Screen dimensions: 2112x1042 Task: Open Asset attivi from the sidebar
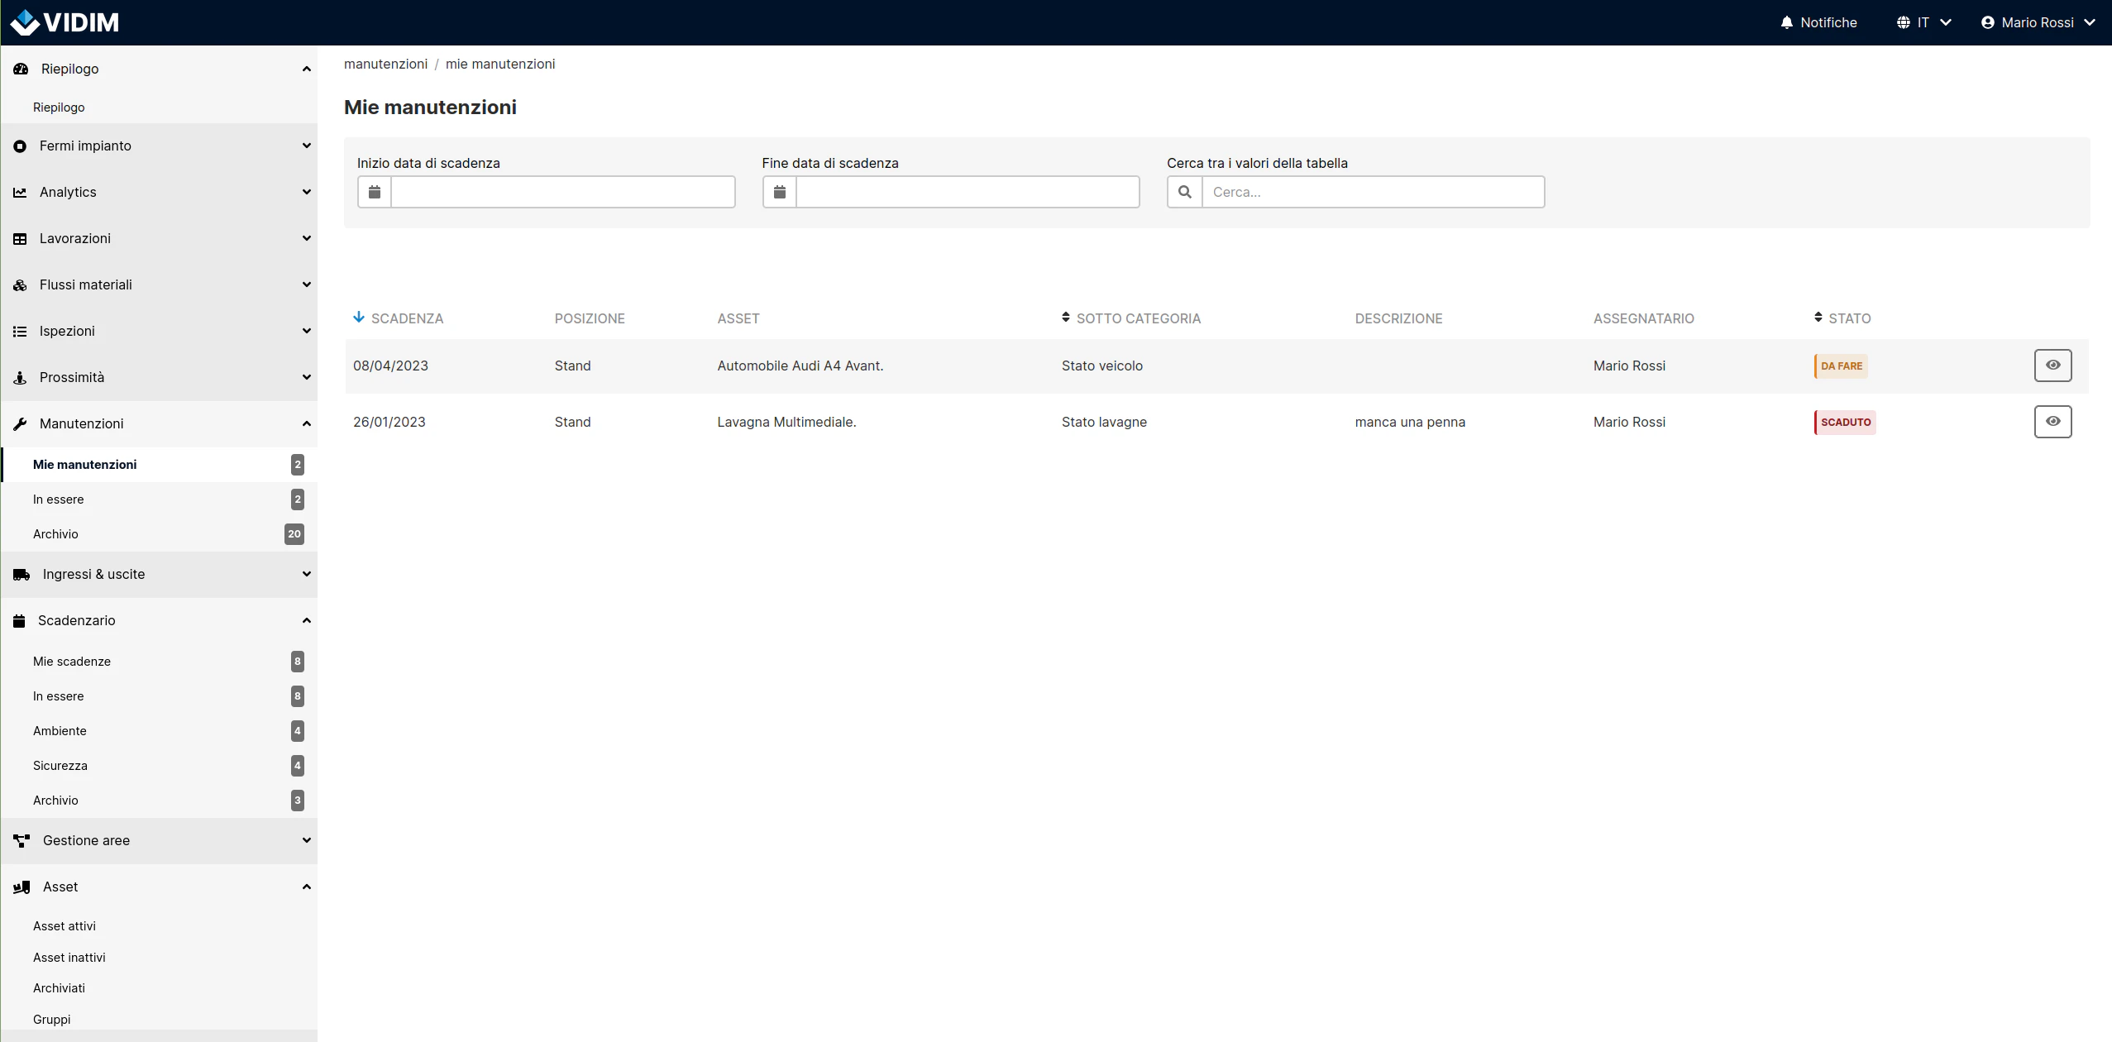(64, 925)
